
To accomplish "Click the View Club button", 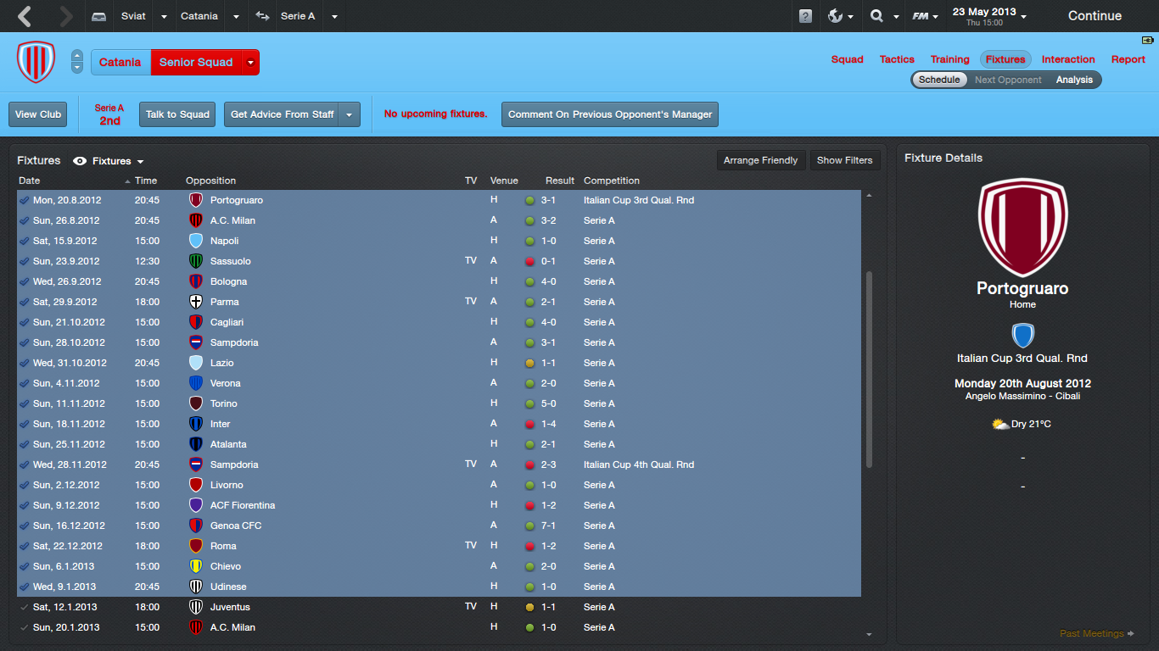I will pos(38,114).
